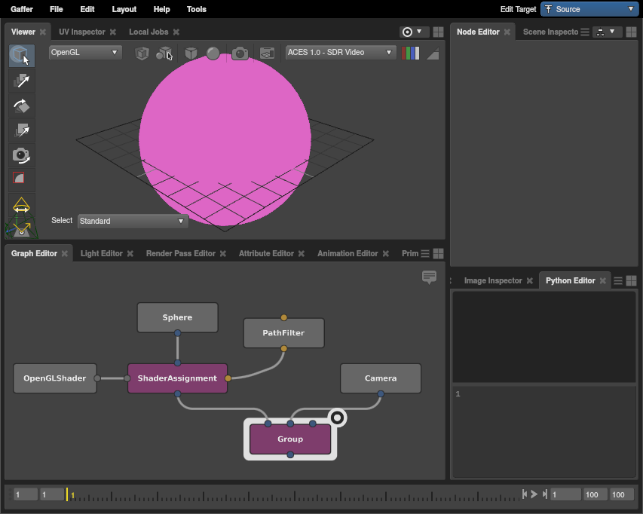Open the graph annotations speech bubble icon
Viewport: 643px width, 514px height.
pos(430,277)
